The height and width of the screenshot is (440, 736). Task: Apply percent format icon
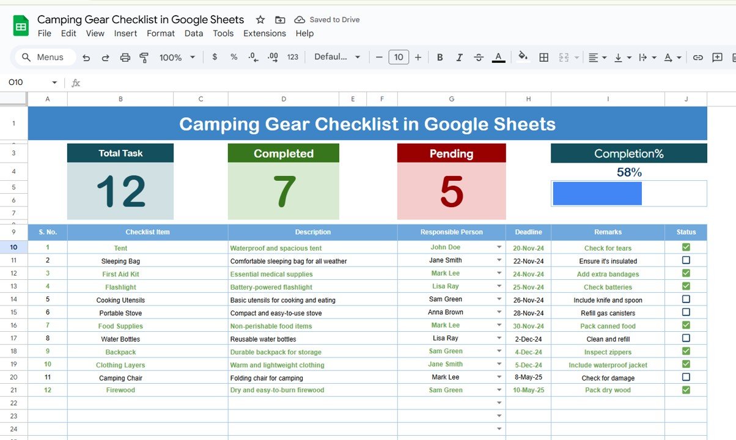[x=234, y=57]
